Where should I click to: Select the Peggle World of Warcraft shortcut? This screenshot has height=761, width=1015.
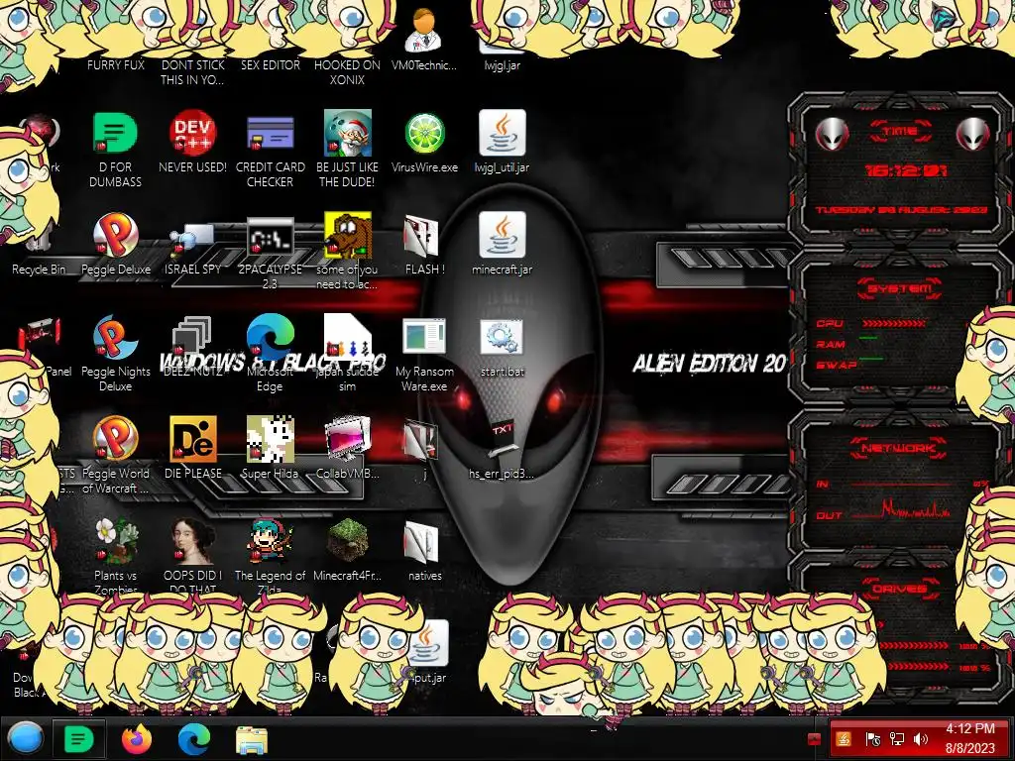[x=115, y=456]
